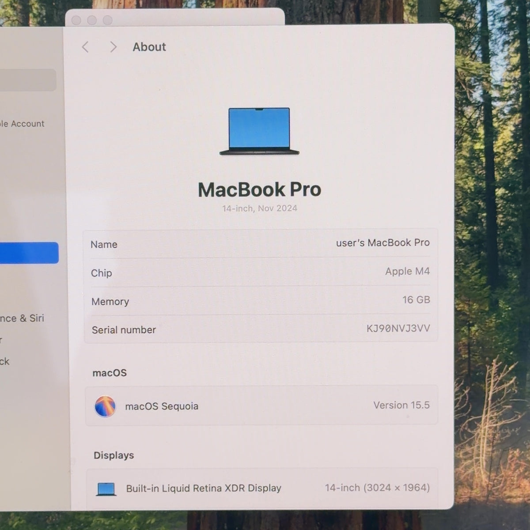Click the Chip row showing Apple M4
This screenshot has height=530, width=530.
tap(261, 272)
